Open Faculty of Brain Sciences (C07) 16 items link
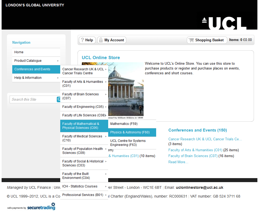The height and width of the screenshot is (213, 259). 193,156
